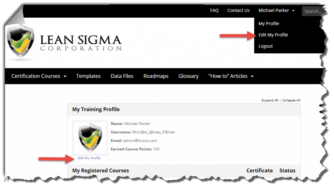Select My Profile from user menu
Image resolution: width=334 pixels, height=189 pixels.
(269, 23)
